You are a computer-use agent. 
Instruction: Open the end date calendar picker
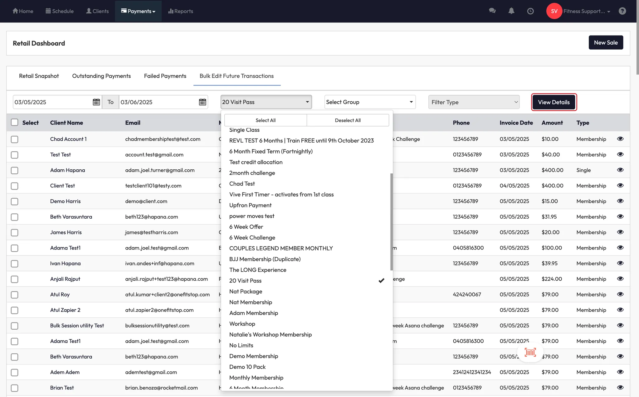pos(202,102)
